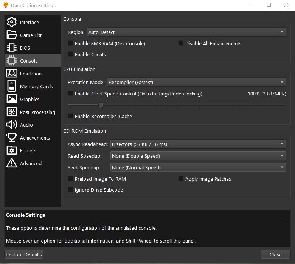Switch to Game List settings
The height and width of the screenshot is (264, 295).
tap(31, 35)
